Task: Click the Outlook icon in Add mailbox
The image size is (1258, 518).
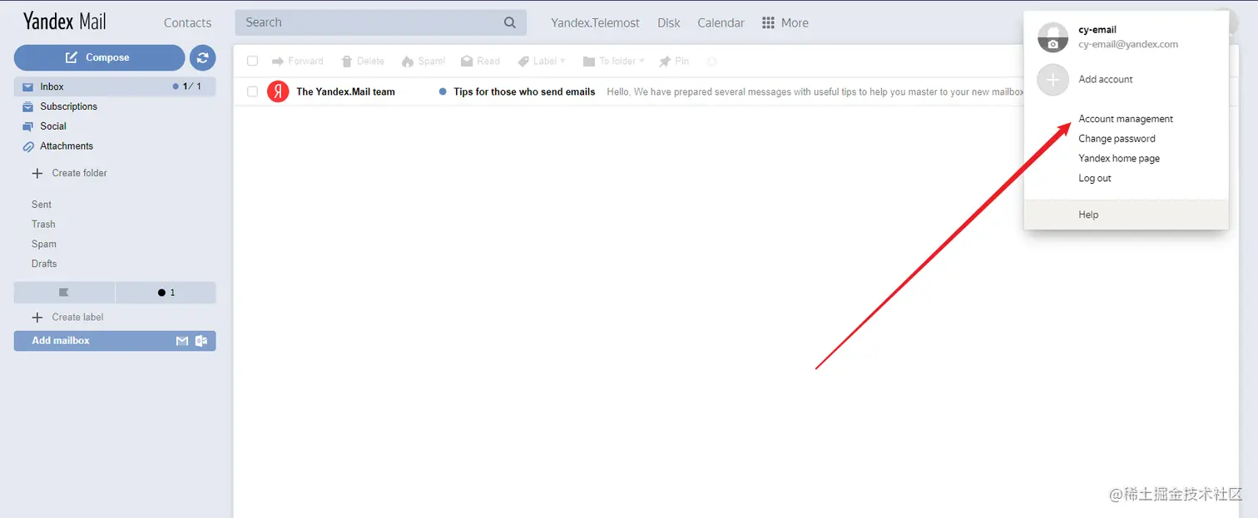Action: 201,341
